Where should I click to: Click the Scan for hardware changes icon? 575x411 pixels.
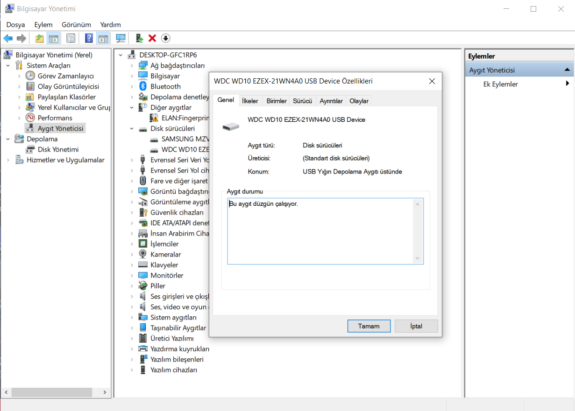(121, 38)
